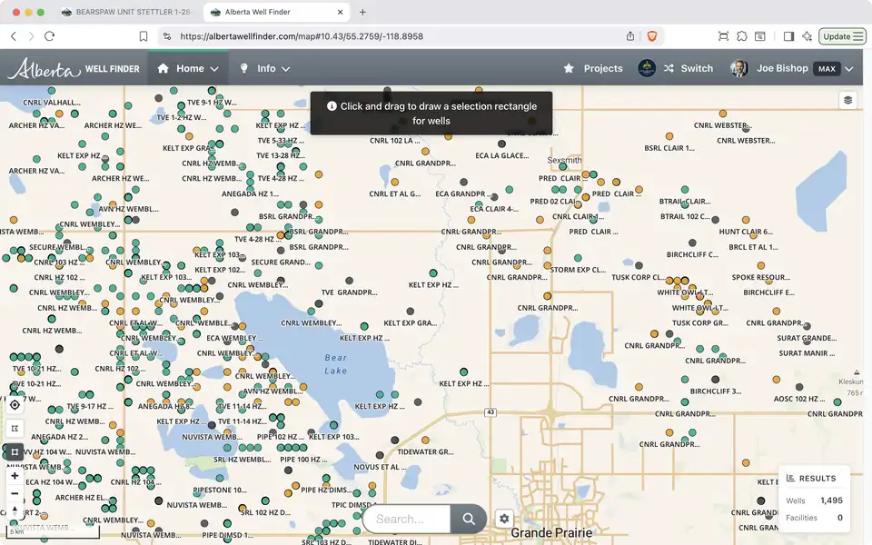Click the ECA LA GLACE... well label
The image size is (872, 545).
[x=502, y=155]
